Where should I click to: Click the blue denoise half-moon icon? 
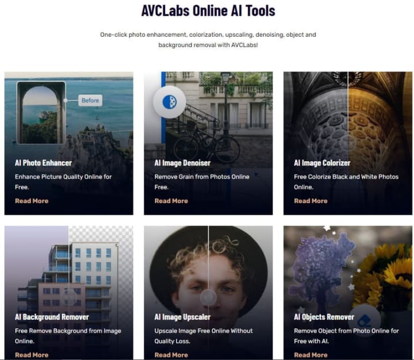170,102
